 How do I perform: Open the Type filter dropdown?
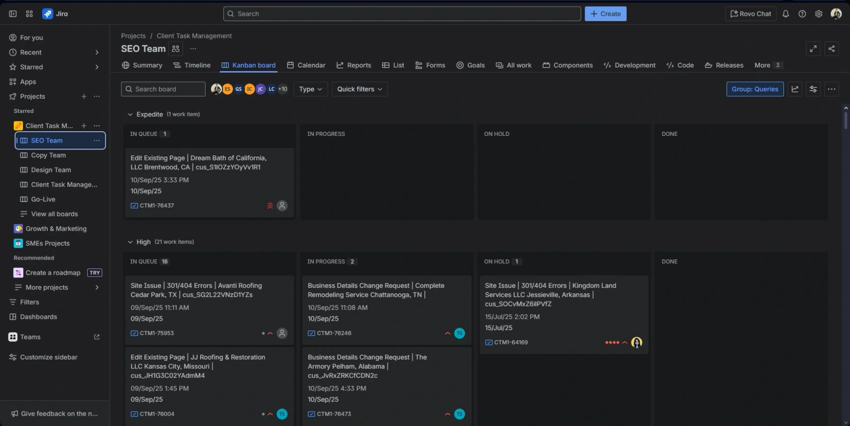(310, 89)
